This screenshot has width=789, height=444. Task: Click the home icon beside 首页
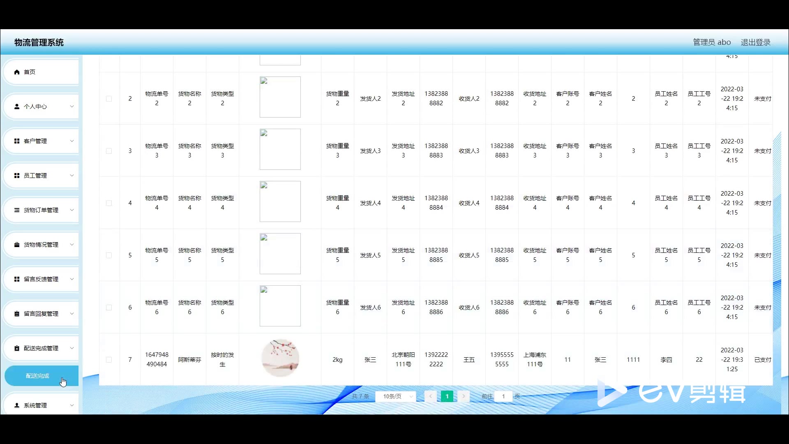(17, 72)
